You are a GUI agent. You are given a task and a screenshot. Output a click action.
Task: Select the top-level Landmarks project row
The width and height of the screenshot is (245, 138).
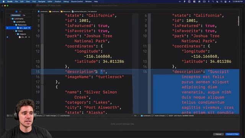click(x=19, y=19)
